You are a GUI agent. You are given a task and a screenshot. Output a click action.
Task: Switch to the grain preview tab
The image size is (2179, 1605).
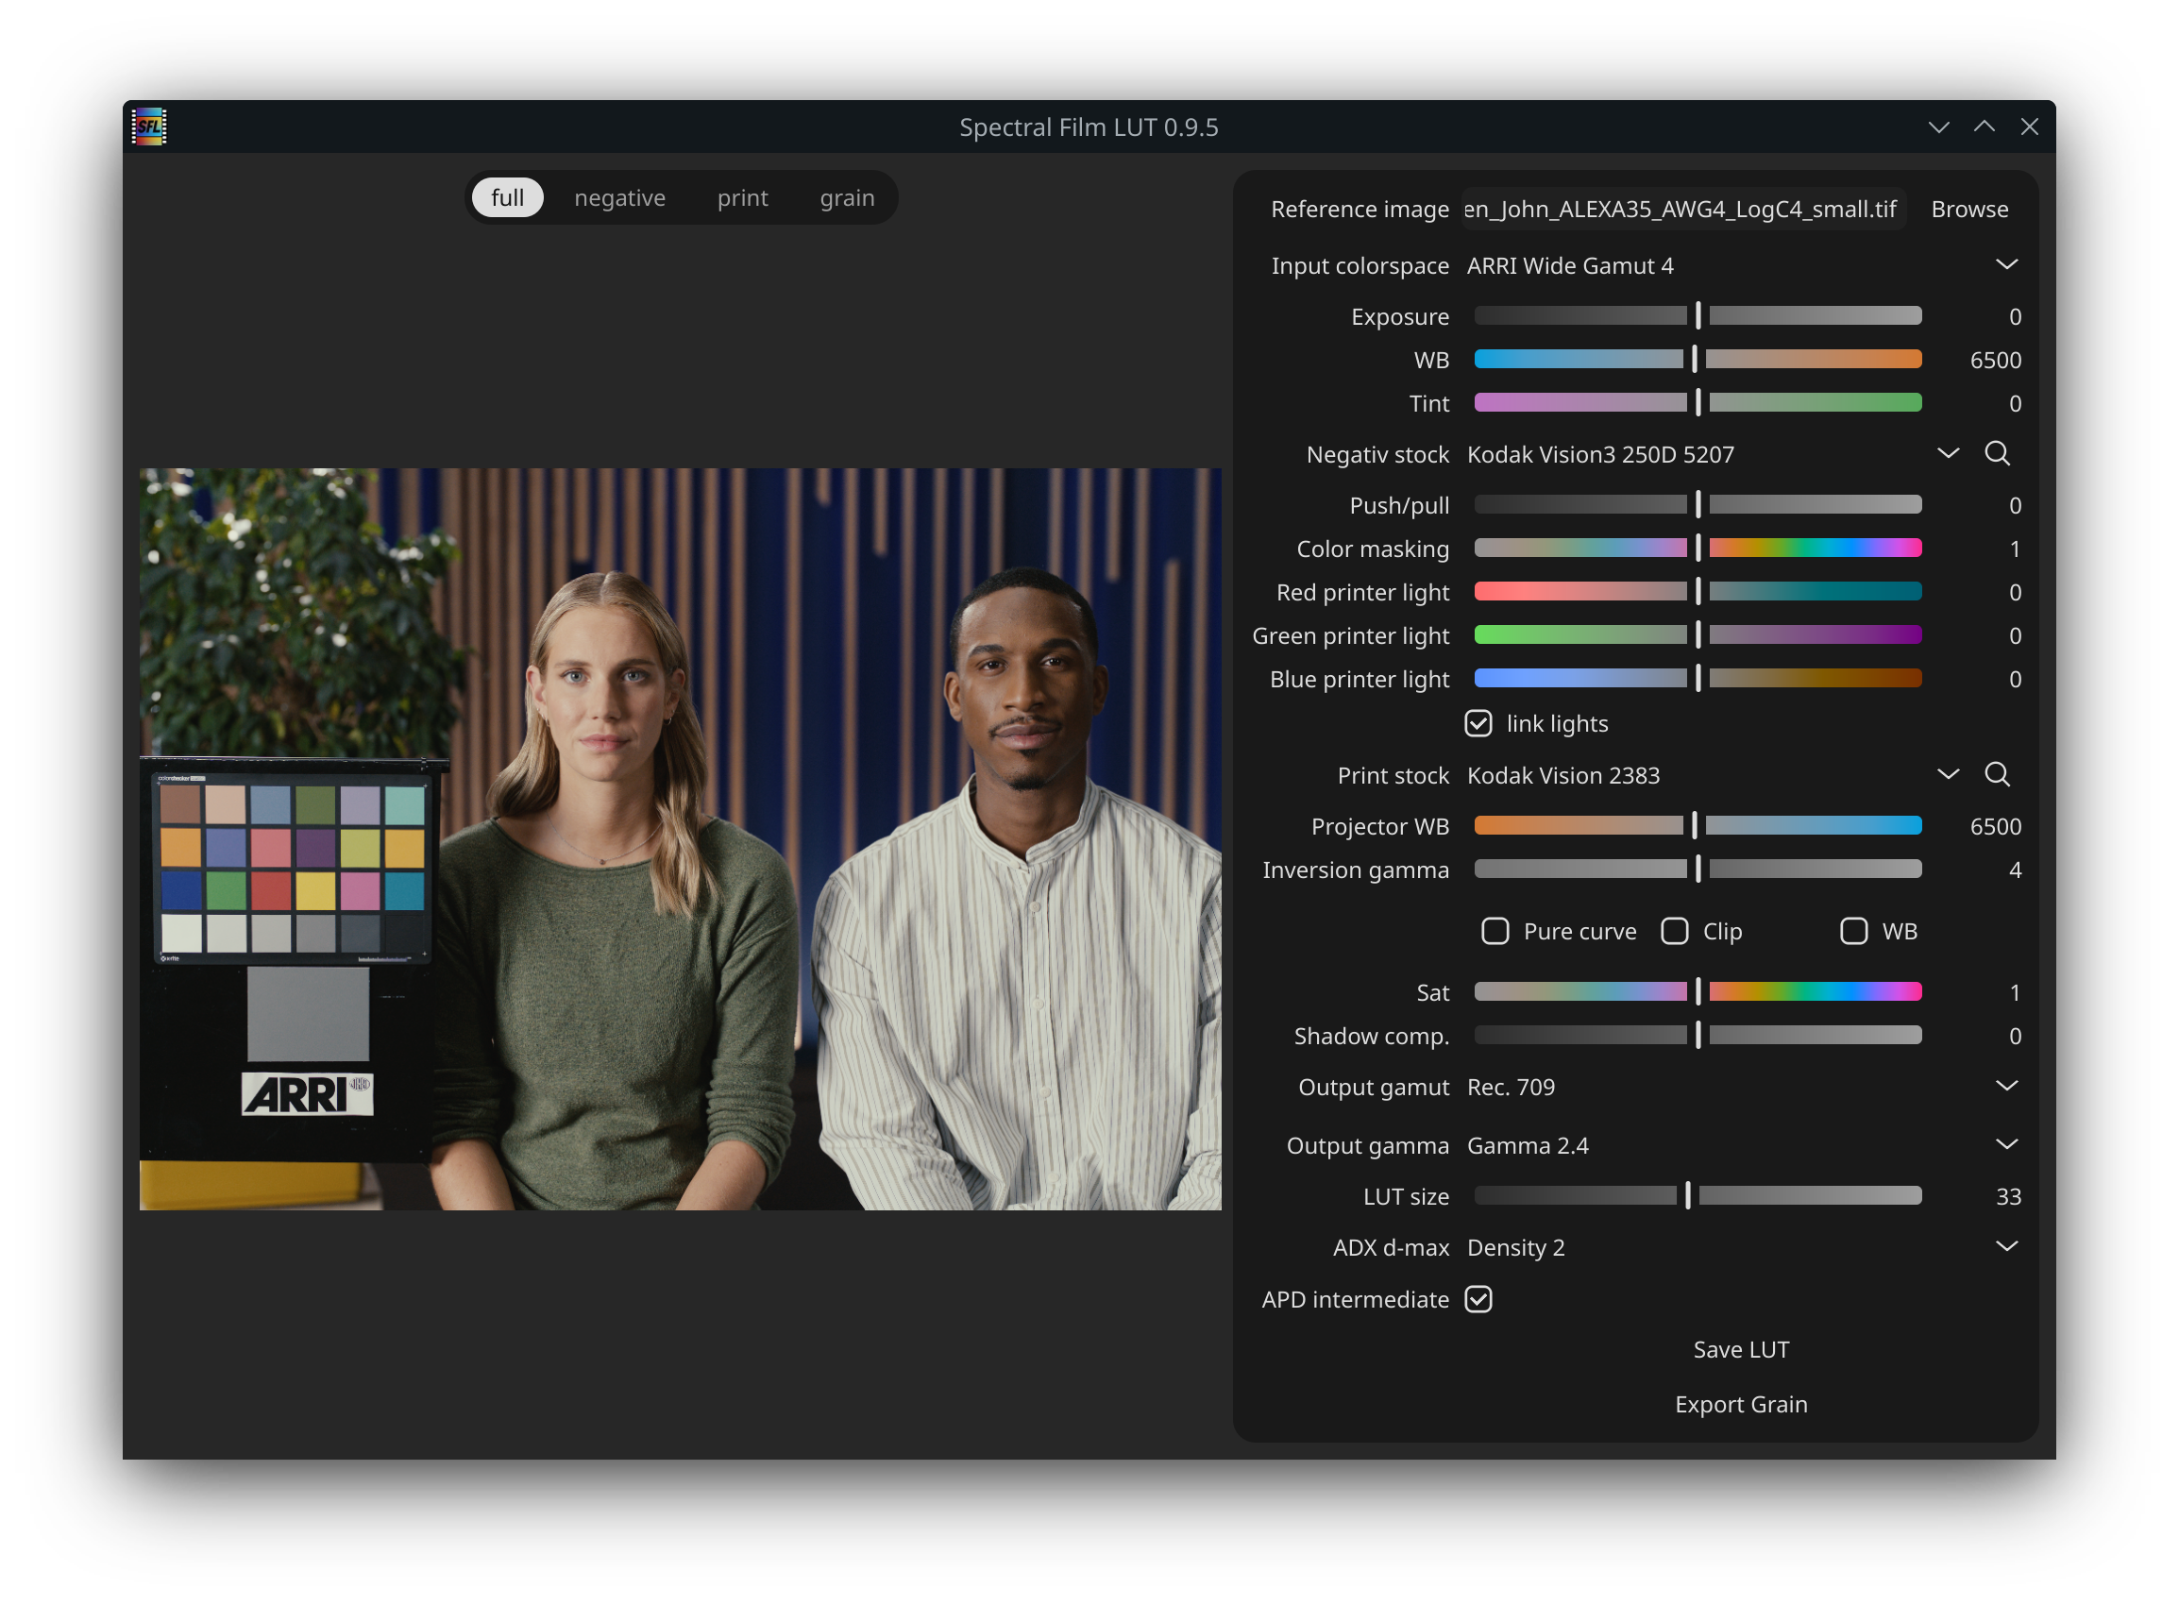[847, 197]
